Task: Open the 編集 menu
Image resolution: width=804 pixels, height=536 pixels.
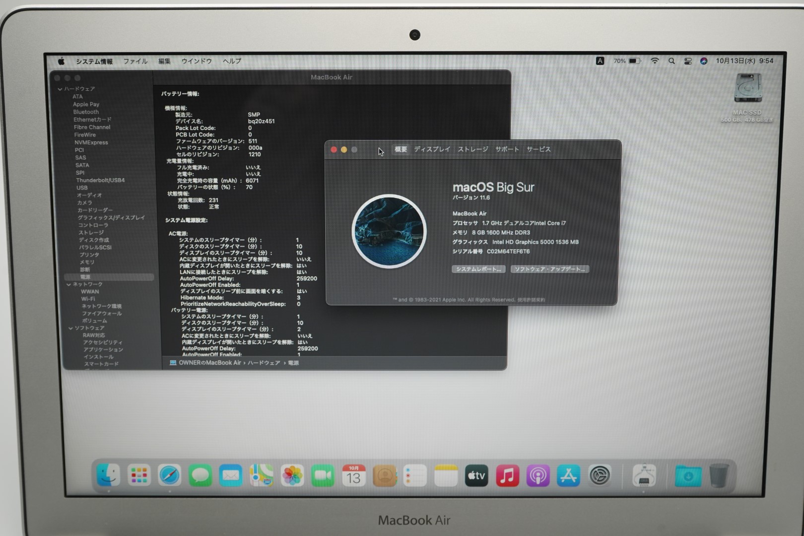Action: tap(164, 61)
